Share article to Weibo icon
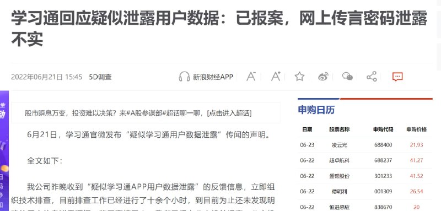 (324, 77)
